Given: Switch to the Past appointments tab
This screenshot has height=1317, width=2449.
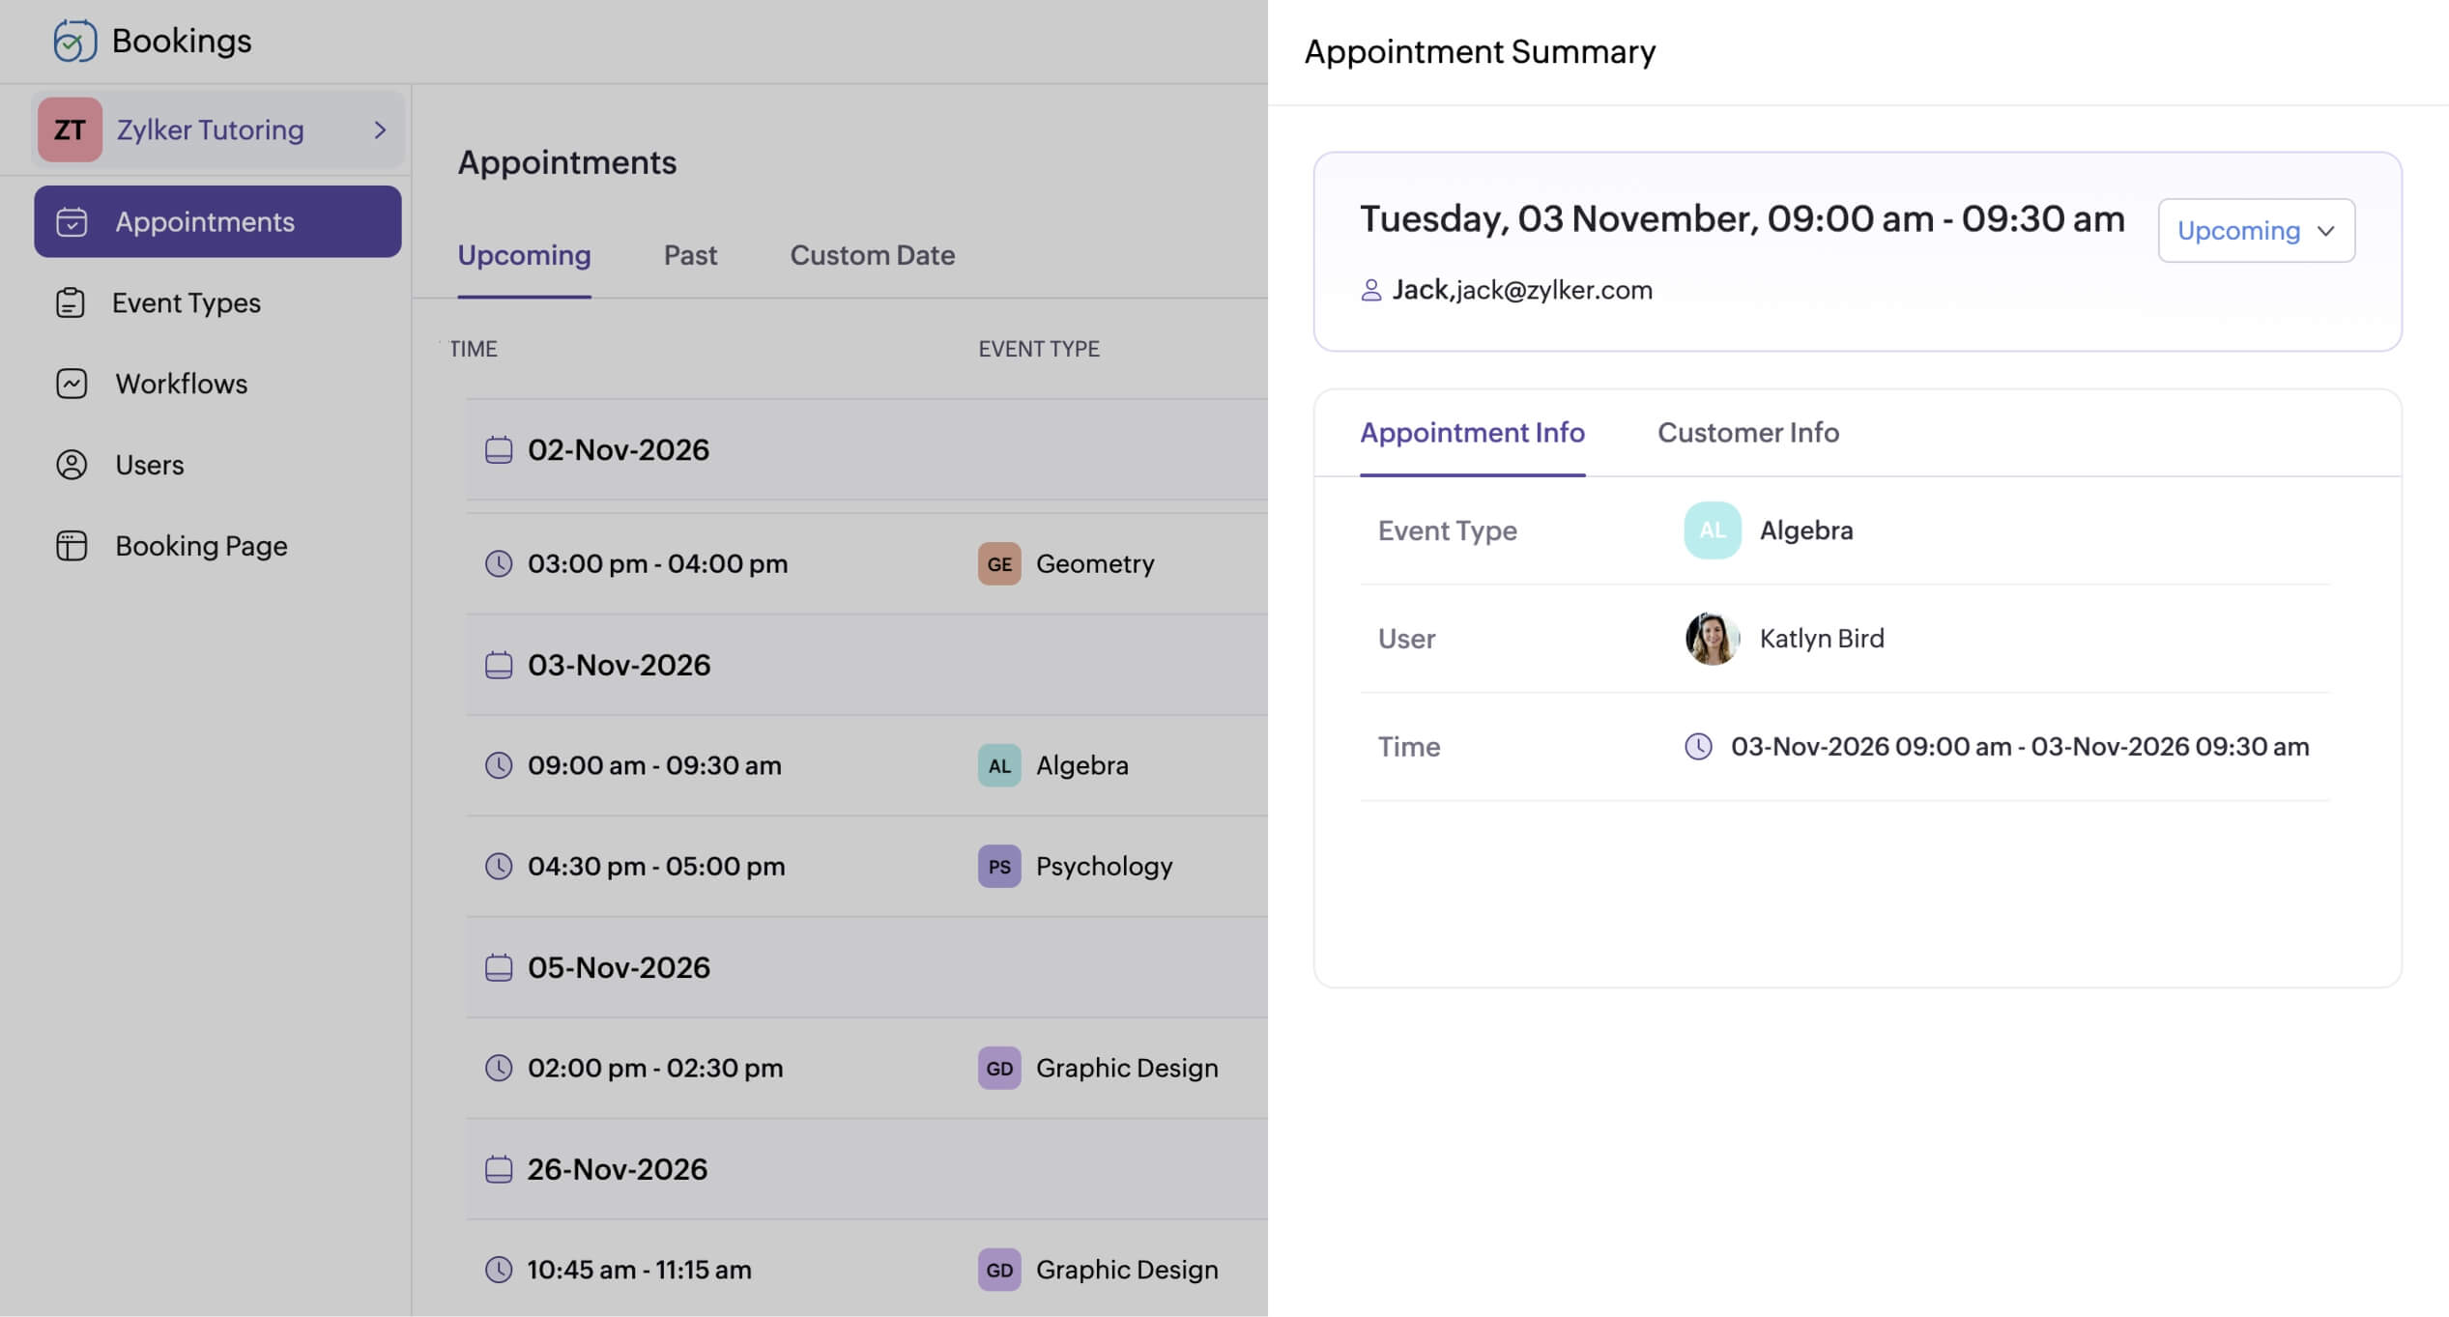Looking at the screenshot, I should [690, 255].
